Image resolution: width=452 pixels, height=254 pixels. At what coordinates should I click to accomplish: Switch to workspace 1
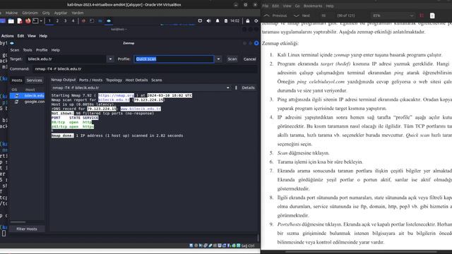[49, 20]
